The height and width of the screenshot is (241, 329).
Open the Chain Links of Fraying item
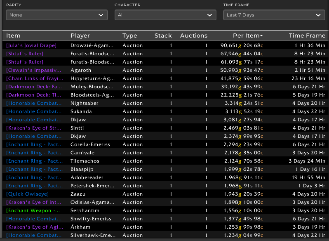(x=34, y=78)
